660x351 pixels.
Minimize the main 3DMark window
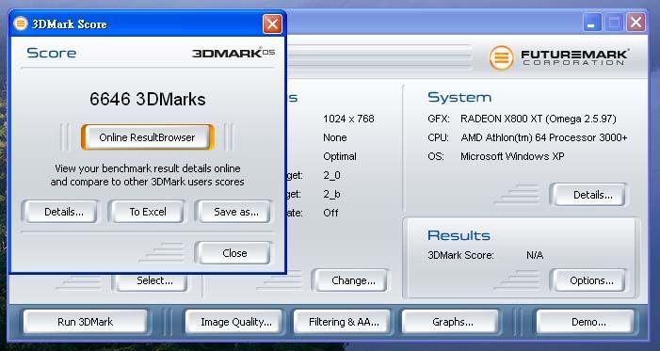(591, 23)
